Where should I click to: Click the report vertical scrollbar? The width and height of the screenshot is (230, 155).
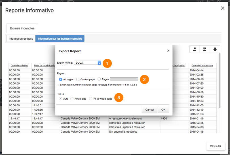click(x=220, y=80)
